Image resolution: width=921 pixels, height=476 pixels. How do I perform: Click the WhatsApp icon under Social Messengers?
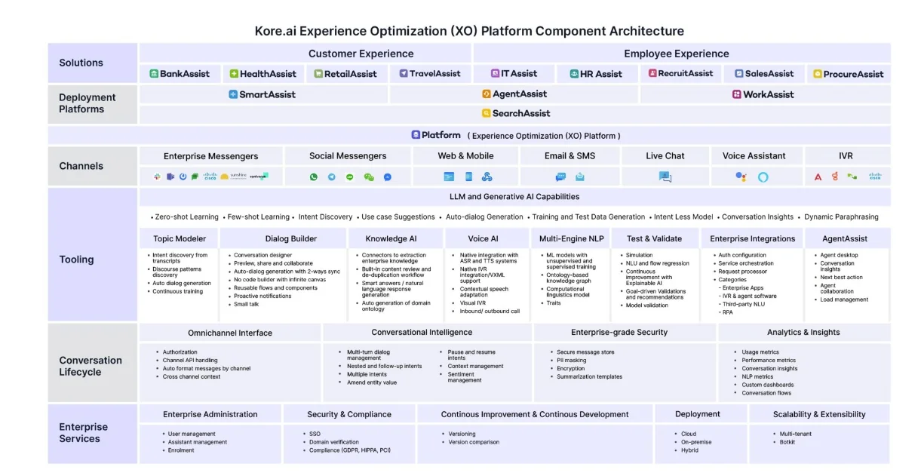pos(314,177)
